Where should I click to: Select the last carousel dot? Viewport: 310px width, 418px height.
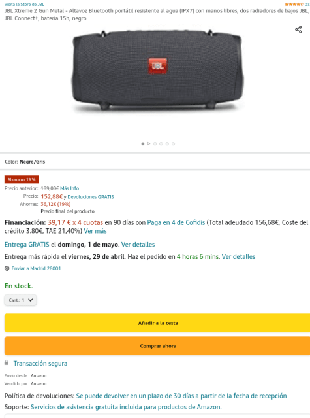tap(174, 144)
